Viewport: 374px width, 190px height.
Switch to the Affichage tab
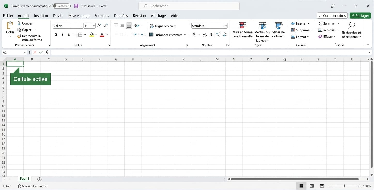[158, 16]
